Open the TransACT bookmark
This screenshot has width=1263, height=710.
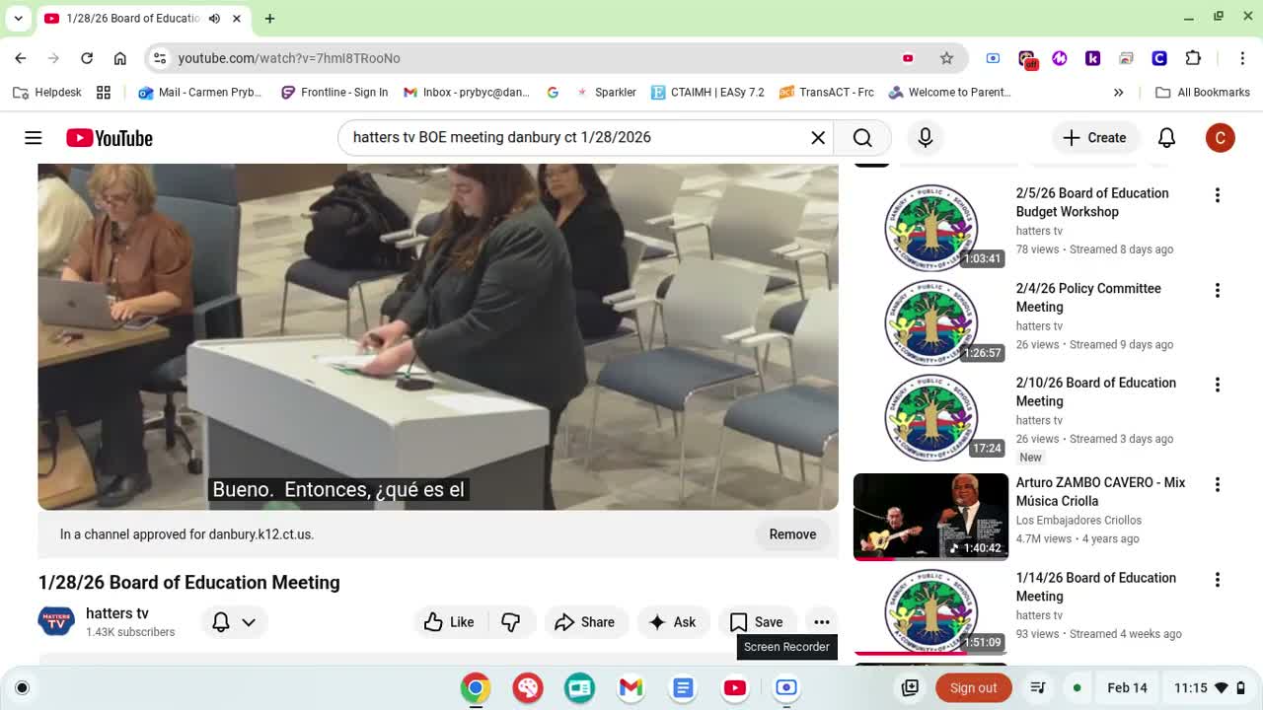pyautogui.click(x=827, y=92)
